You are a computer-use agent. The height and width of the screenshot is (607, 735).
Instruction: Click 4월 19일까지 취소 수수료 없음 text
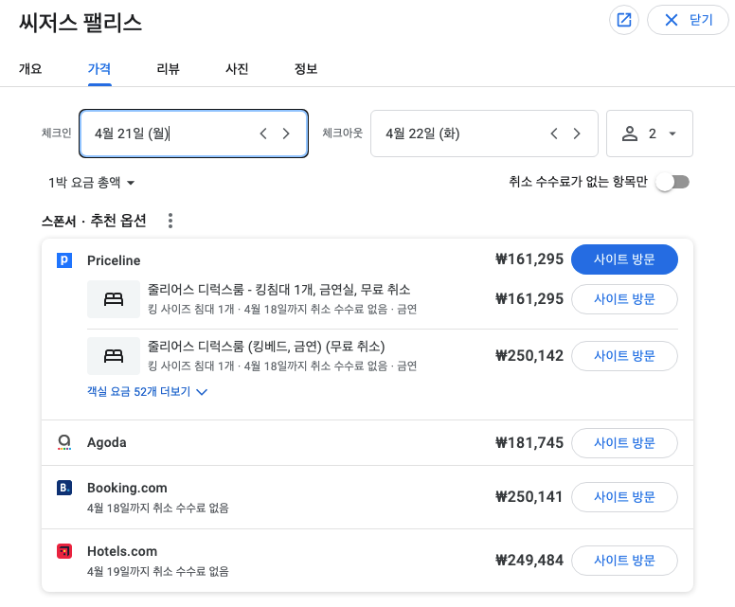tap(158, 571)
